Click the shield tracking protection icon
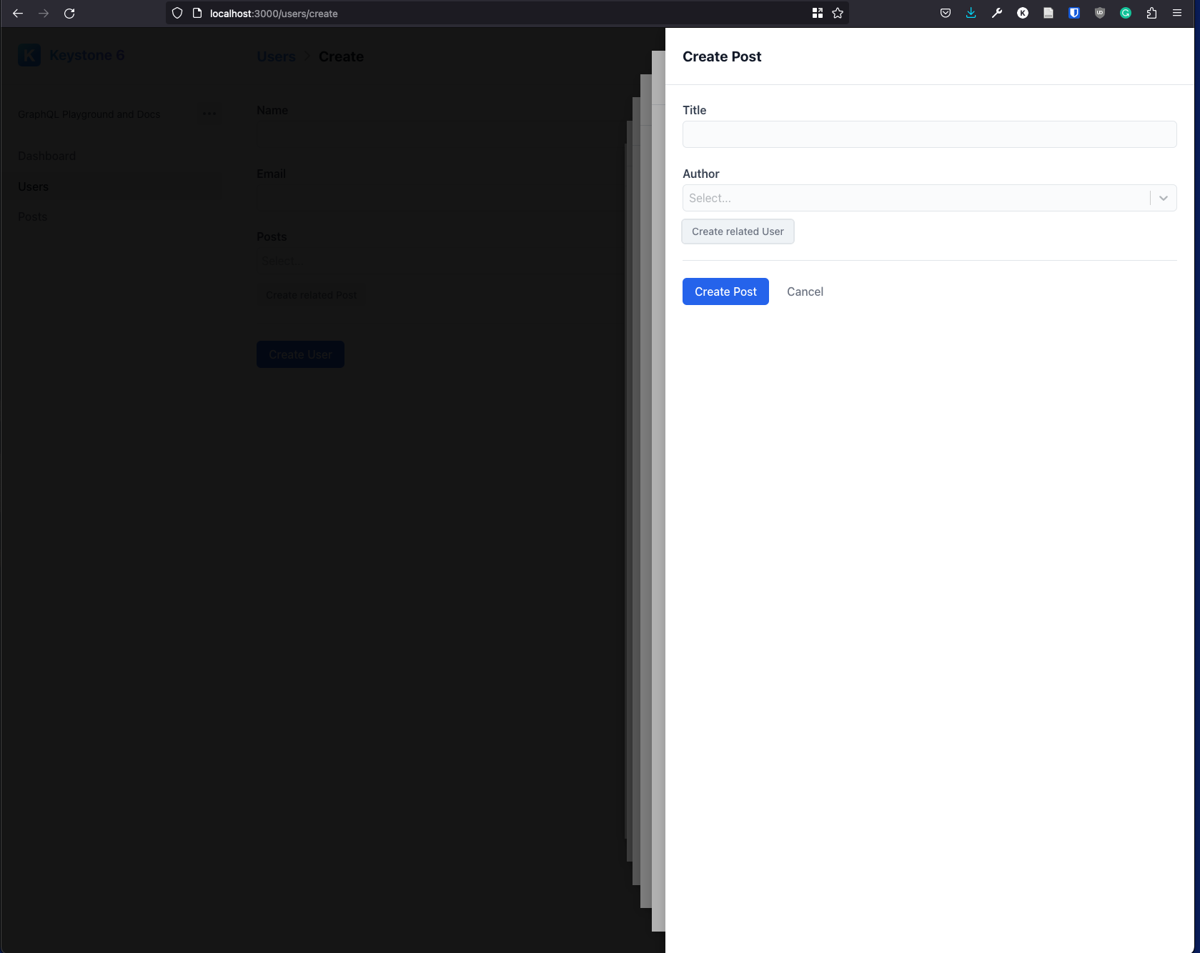 [177, 14]
